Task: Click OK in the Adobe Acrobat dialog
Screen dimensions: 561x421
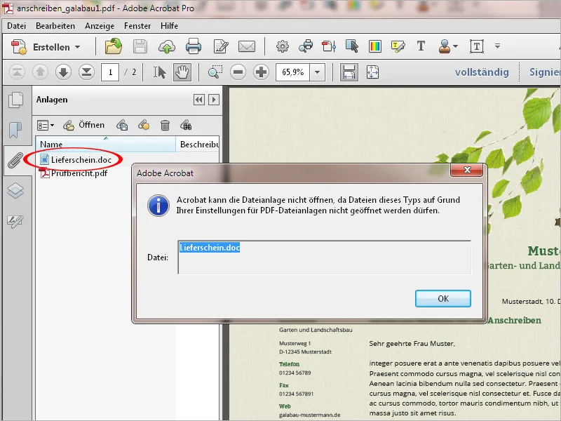Action: pyautogui.click(x=443, y=299)
